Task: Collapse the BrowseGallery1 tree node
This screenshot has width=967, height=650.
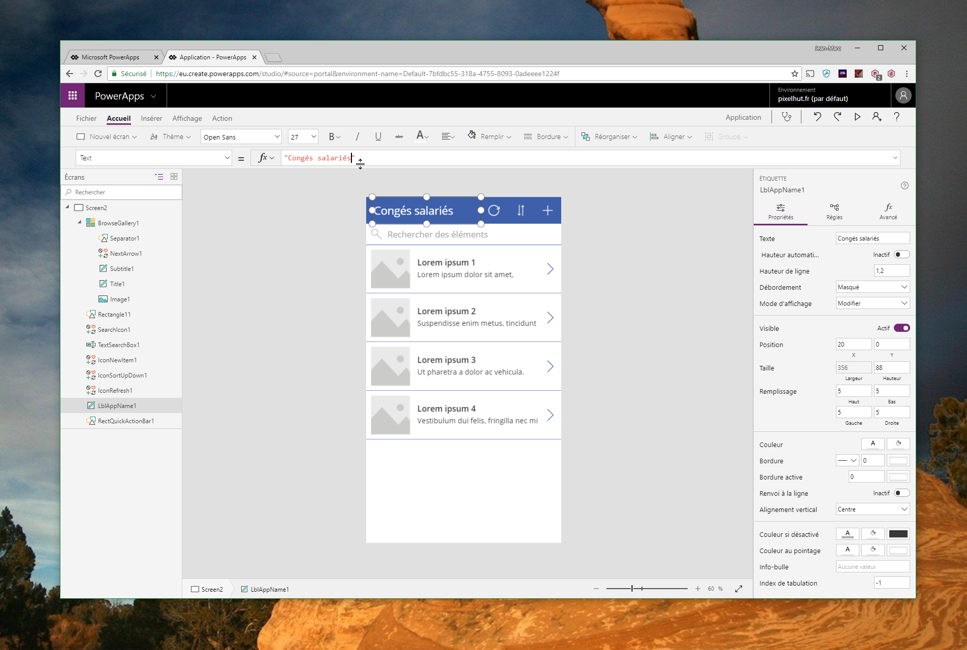Action: click(80, 222)
